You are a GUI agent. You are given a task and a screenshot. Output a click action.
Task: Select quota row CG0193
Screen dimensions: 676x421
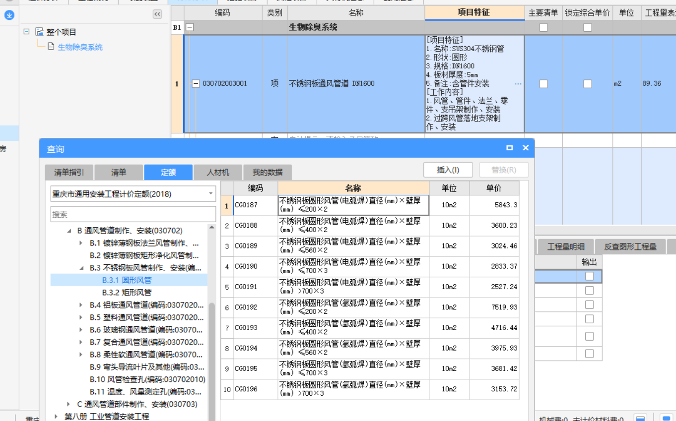coord(370,328)
